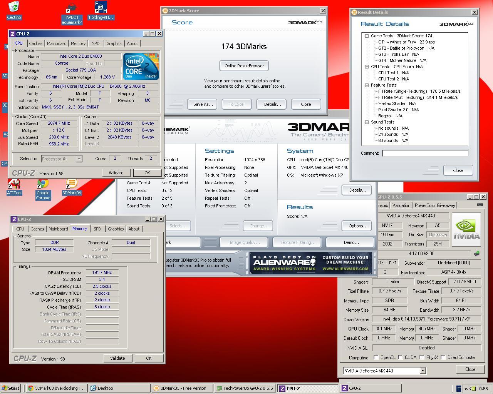
Task: Enable the OpenCL checkbox in GPU-Z
Action: (376, 357)
